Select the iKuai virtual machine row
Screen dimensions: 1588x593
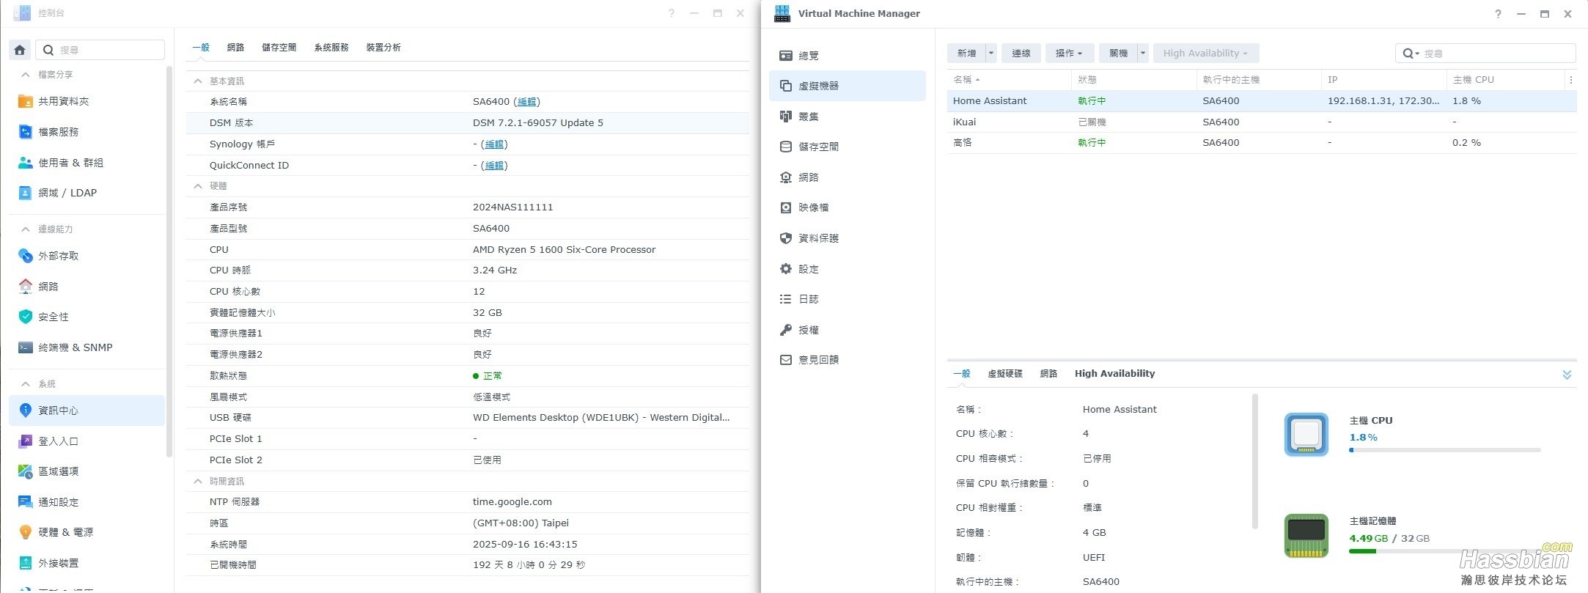1261,122
